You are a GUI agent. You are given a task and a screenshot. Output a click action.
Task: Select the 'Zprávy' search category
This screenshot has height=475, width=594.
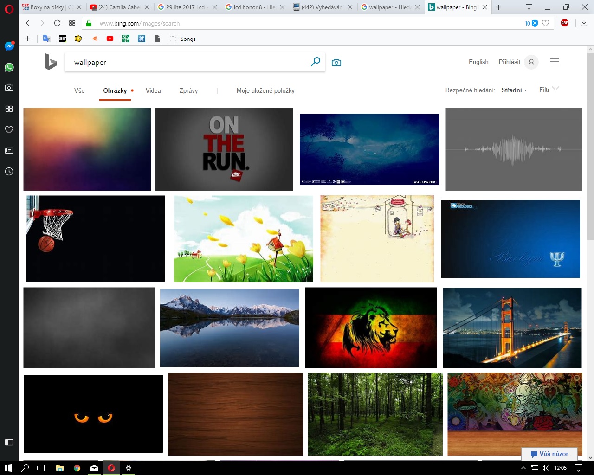188,90
